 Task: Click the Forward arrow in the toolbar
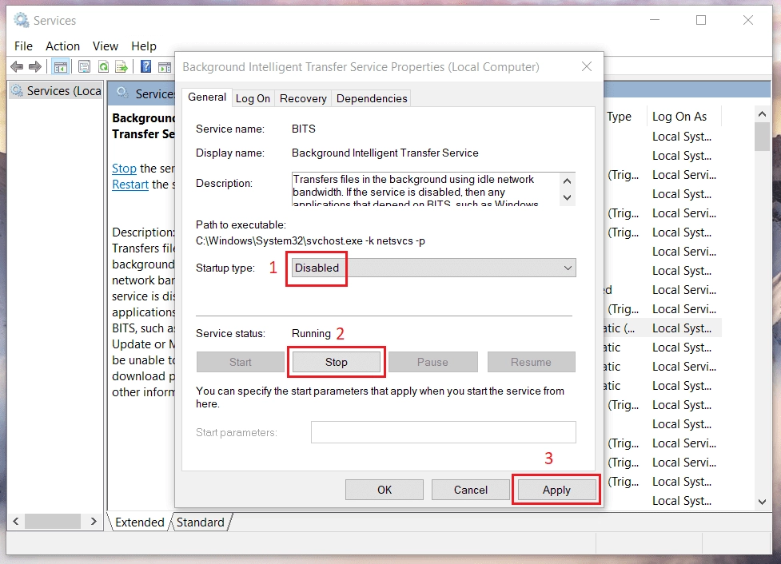(x=35, y=66)
